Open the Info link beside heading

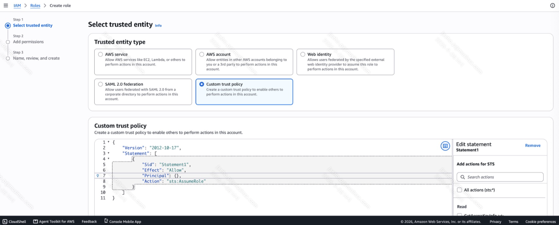point(158,25)
